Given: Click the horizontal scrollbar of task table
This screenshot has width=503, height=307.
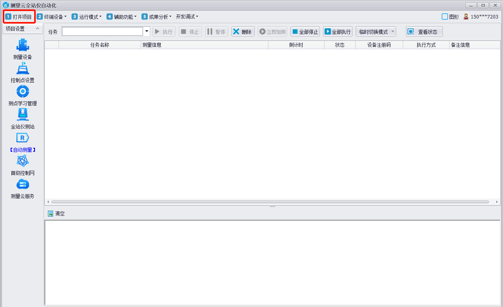Looking at the screenshot, I should (x=270, y=202).
